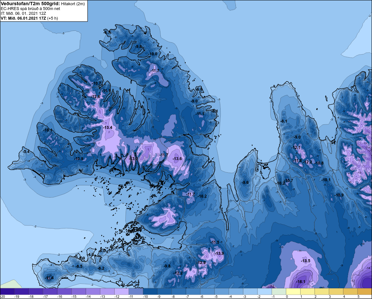Pick the legend color swatch labeled -17

click(50, 291)
